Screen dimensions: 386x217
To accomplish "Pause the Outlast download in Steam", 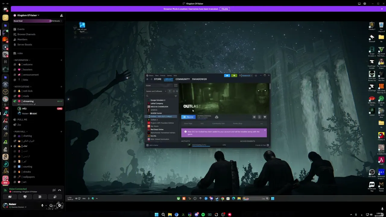I will 188,117.
